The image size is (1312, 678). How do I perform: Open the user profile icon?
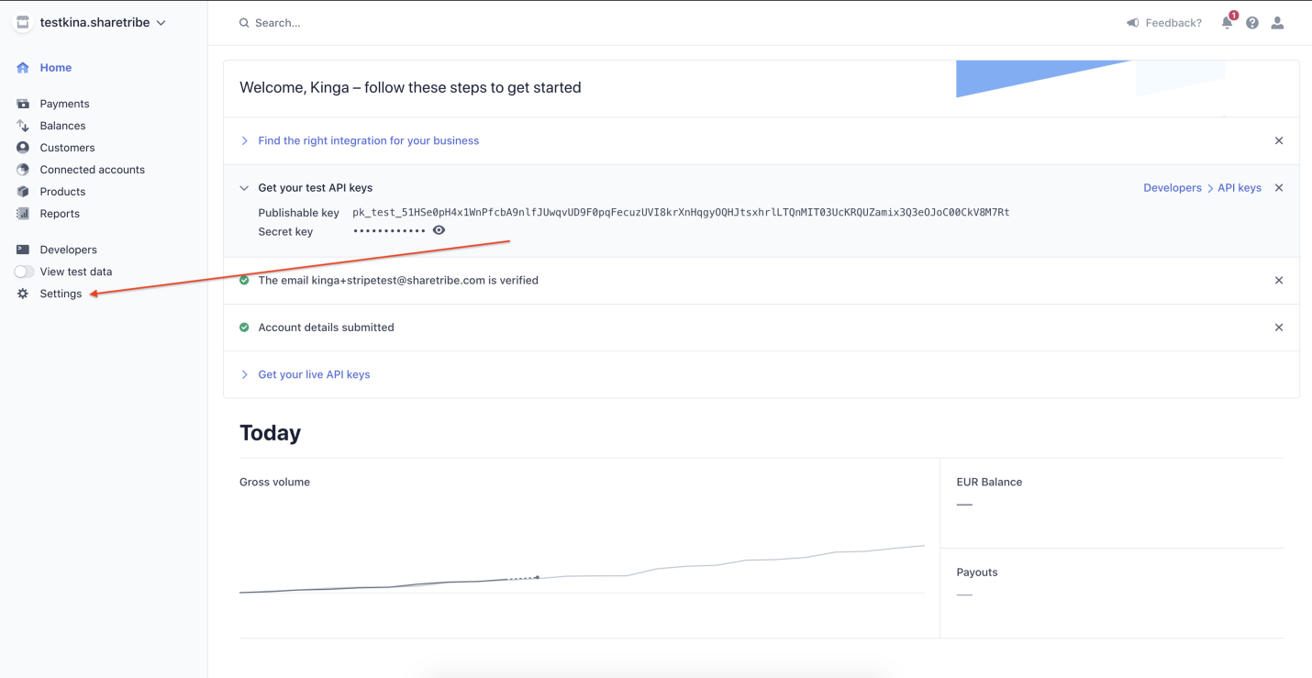[1277, 23]
